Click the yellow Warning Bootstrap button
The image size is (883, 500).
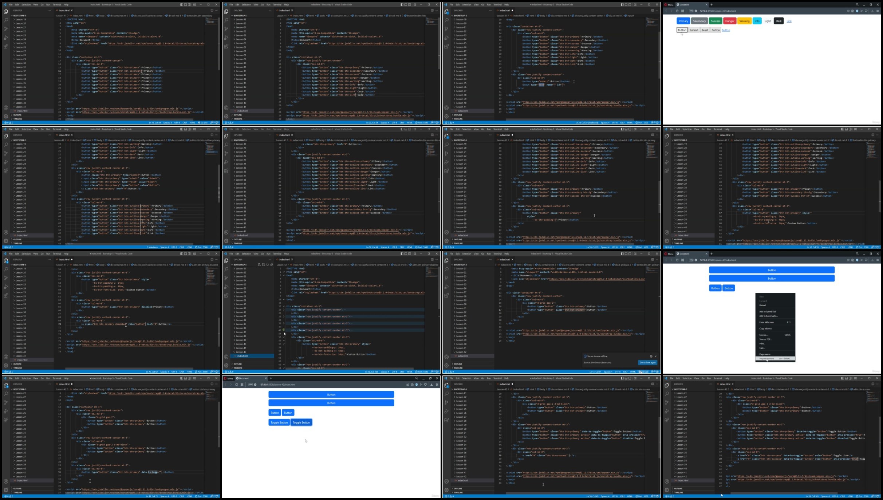(x=744, y=21)
